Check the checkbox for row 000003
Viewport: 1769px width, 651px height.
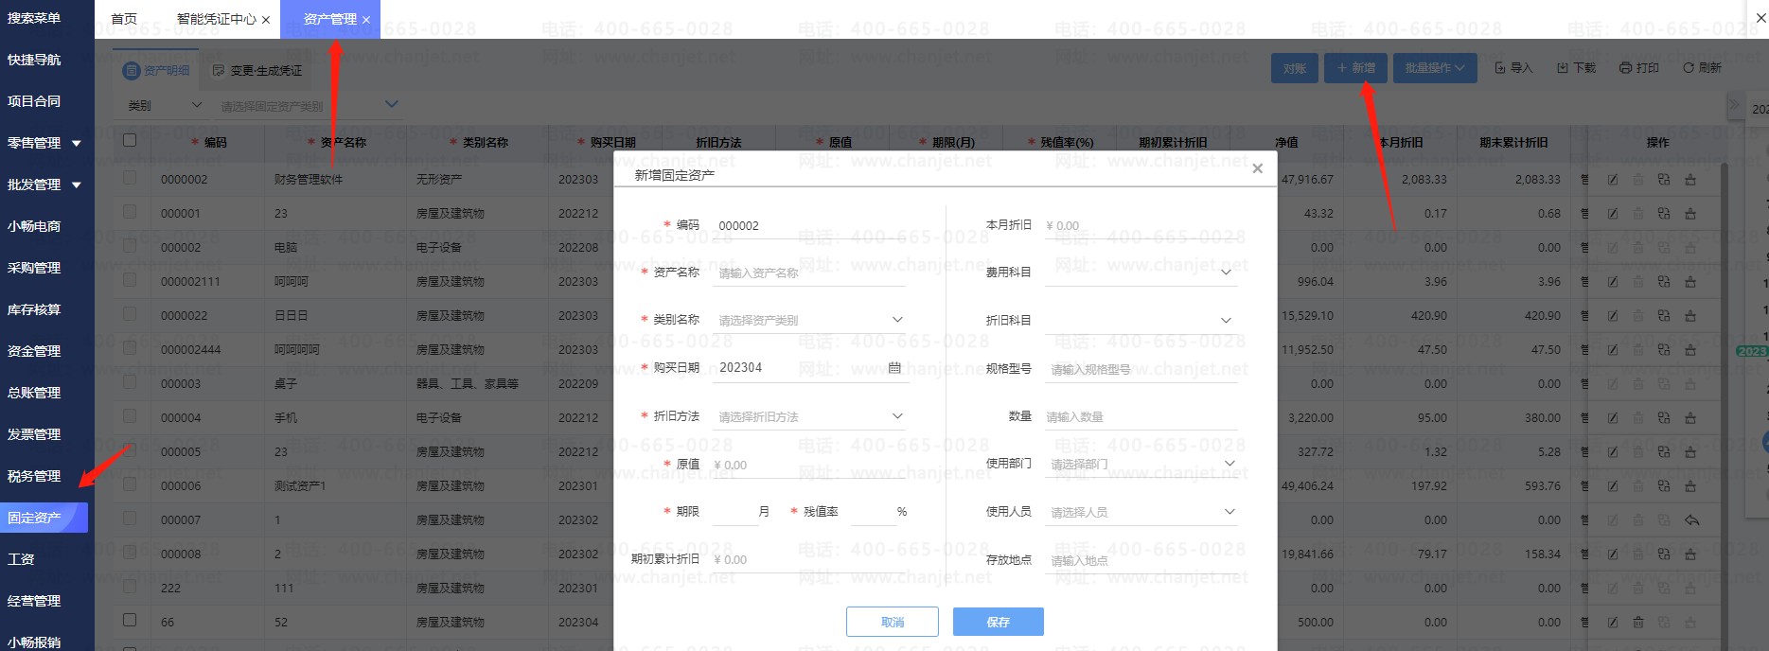(x=130, y=381)
